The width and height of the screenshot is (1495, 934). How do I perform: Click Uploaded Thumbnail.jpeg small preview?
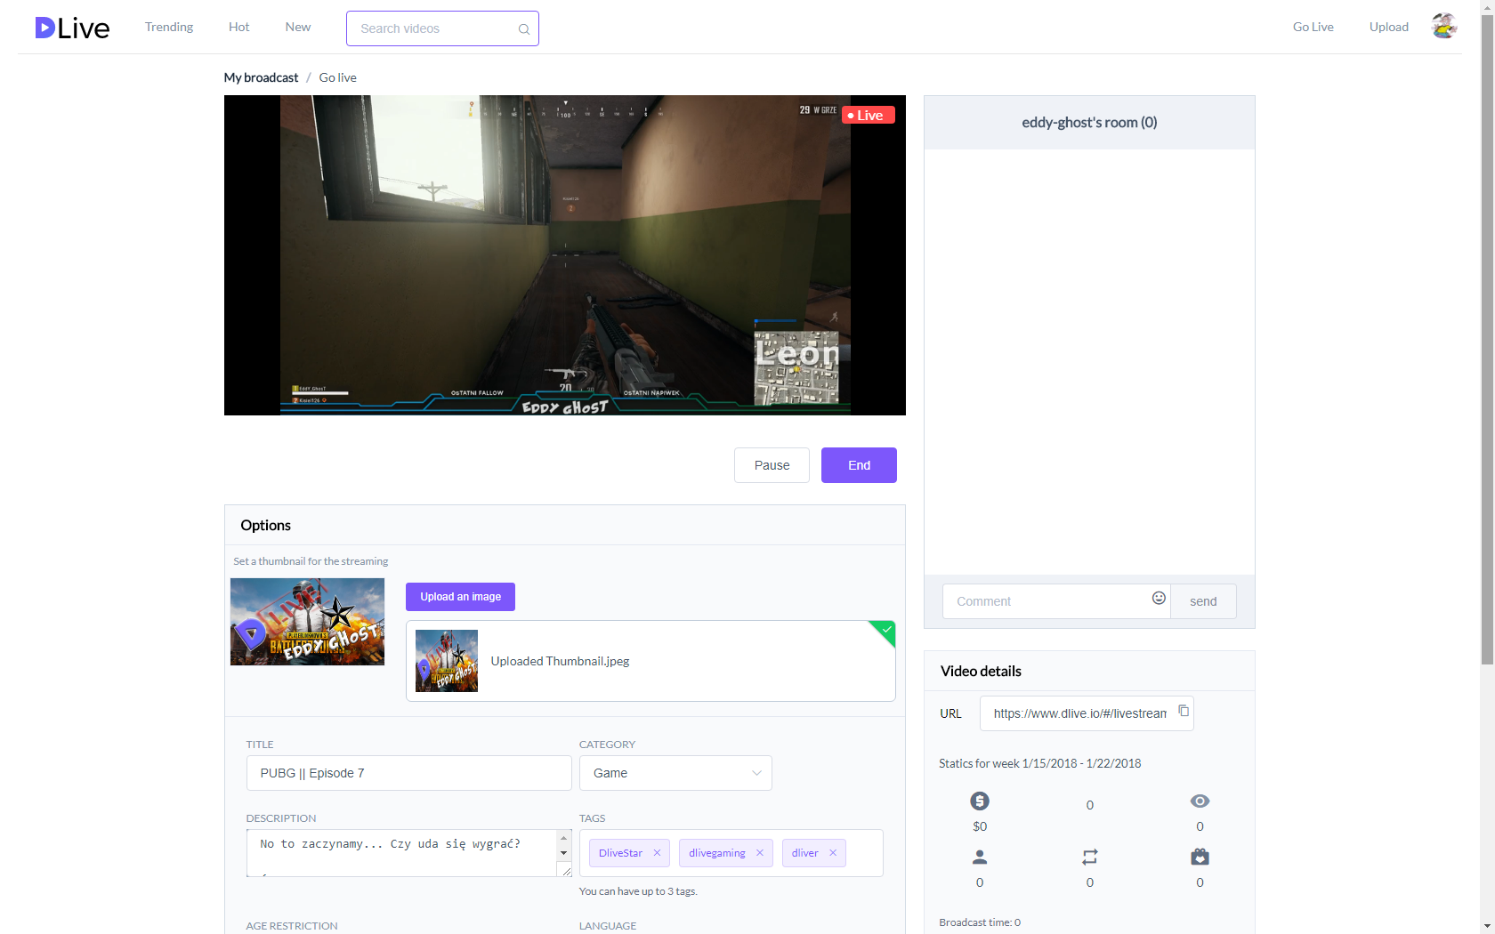[447, 661]
